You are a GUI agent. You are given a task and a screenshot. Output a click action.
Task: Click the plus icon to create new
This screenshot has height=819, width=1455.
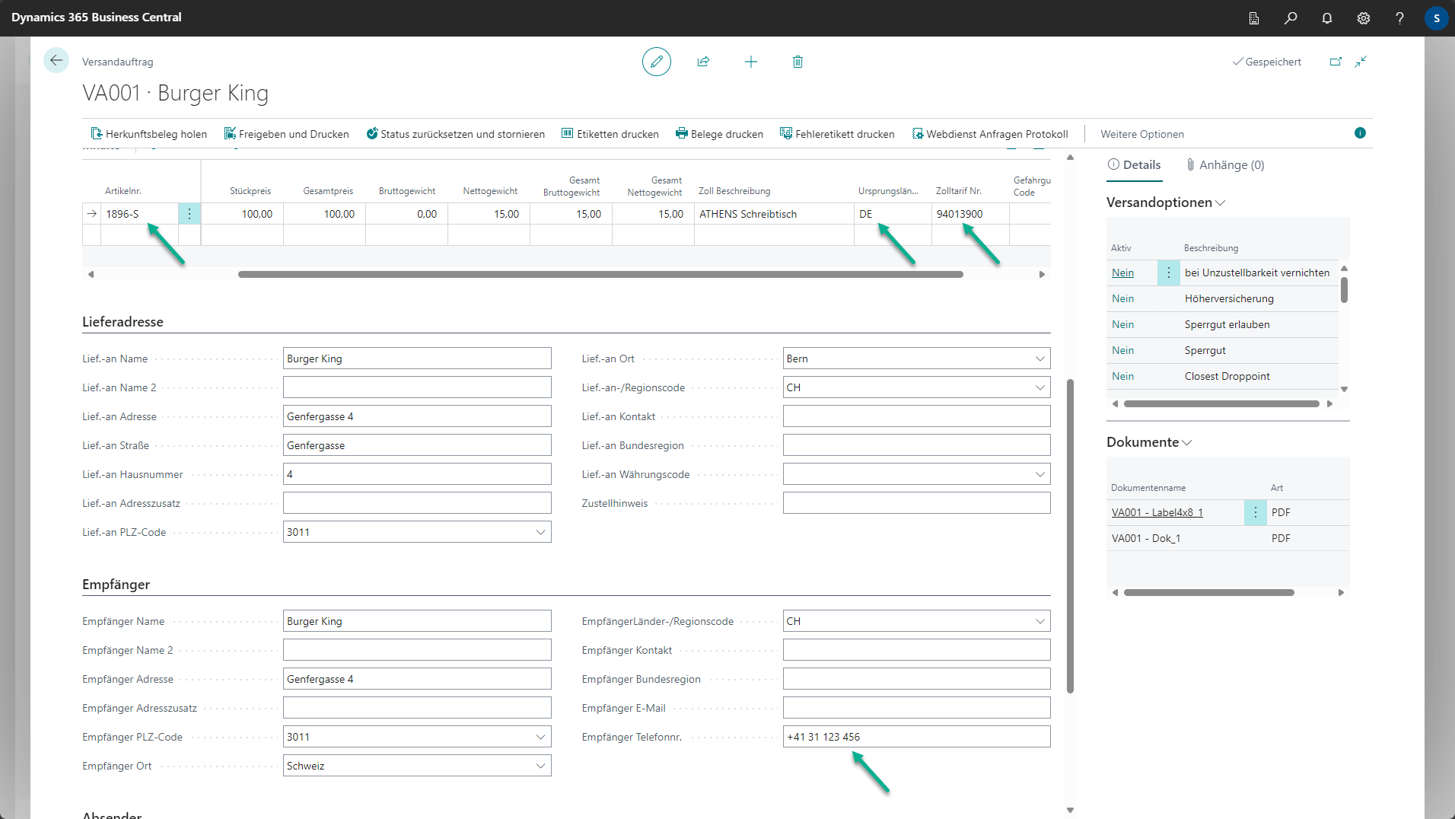click(750, 62)
